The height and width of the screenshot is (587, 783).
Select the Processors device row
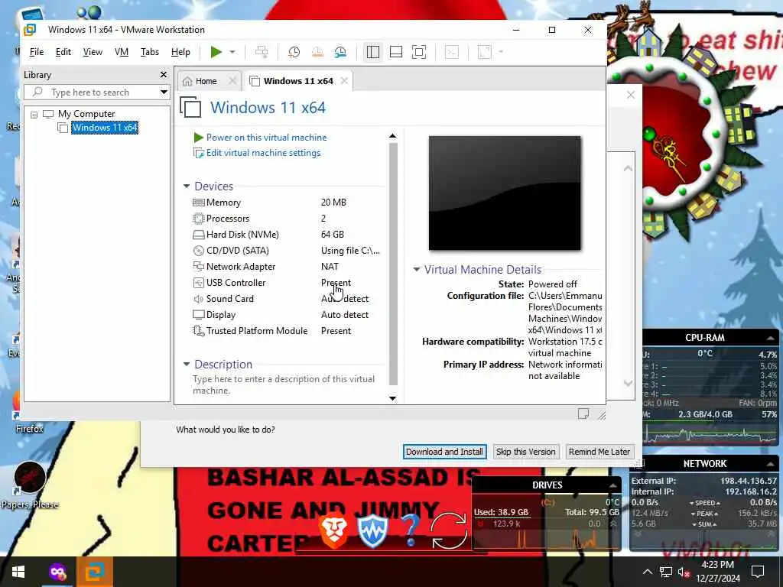[286, 218]
